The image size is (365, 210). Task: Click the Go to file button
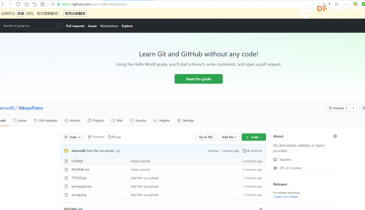coord(206,137)
